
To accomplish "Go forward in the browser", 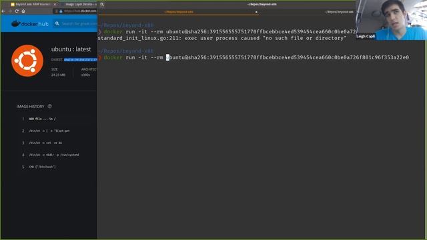I will click(10, 11).
